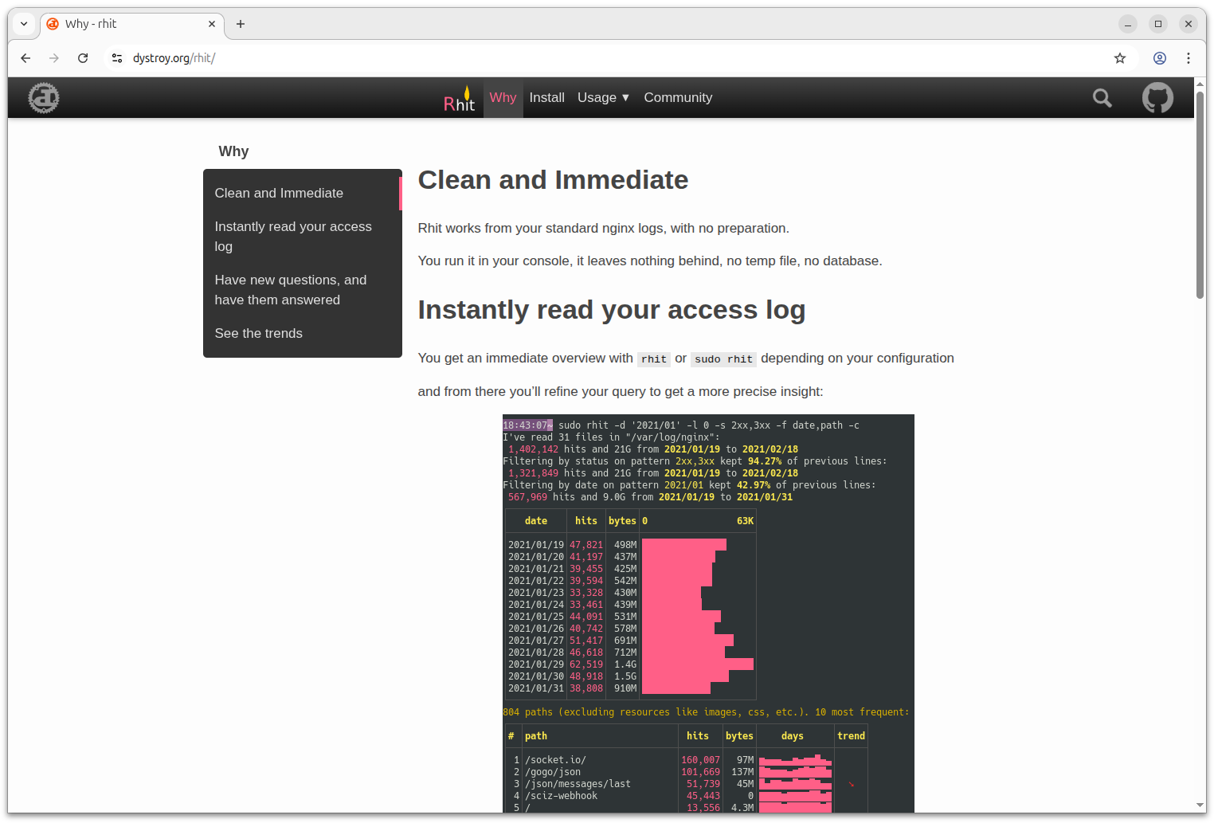Go back to the previous page
Viewport: 1214px width, 823px height.
coord(25,58)
